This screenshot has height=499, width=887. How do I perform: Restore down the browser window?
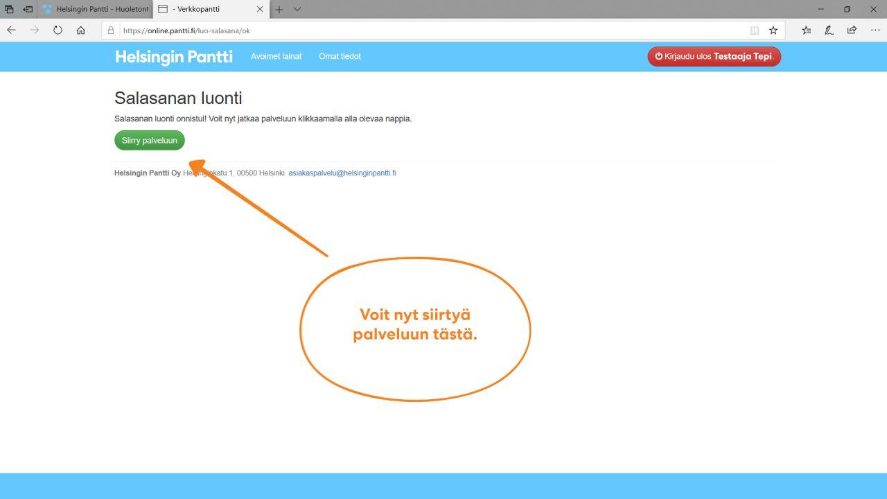(847, 9)
